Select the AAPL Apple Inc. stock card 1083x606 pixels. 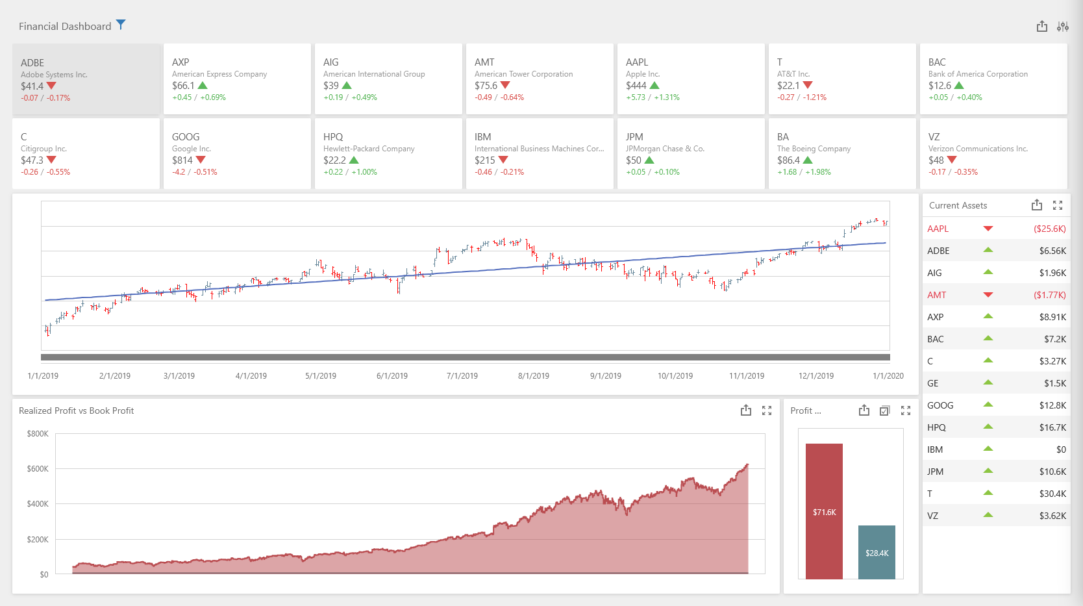coord(690,79)
